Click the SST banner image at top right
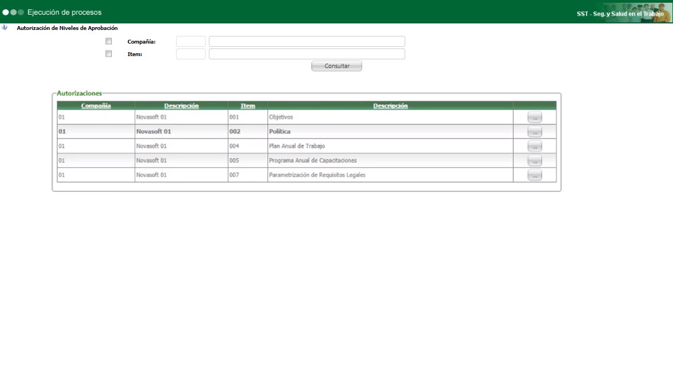The width and height of the screenshot is (673, 380). click(624, 13)
